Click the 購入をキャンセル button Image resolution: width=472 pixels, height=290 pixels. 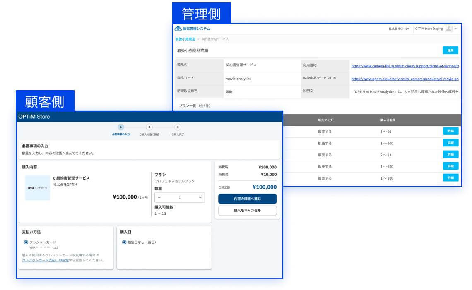(x=248, y=211)
